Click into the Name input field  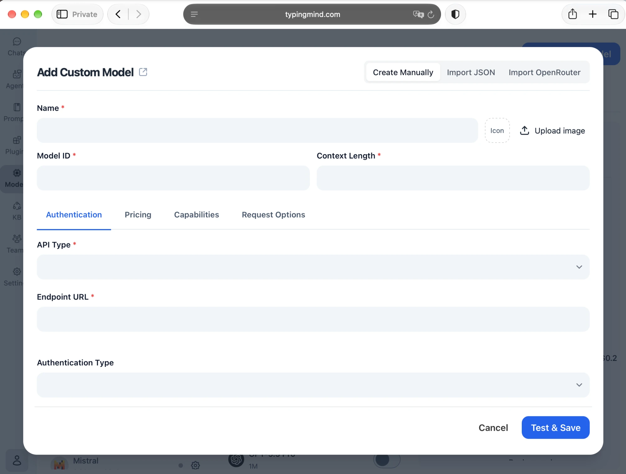point(257,130)
